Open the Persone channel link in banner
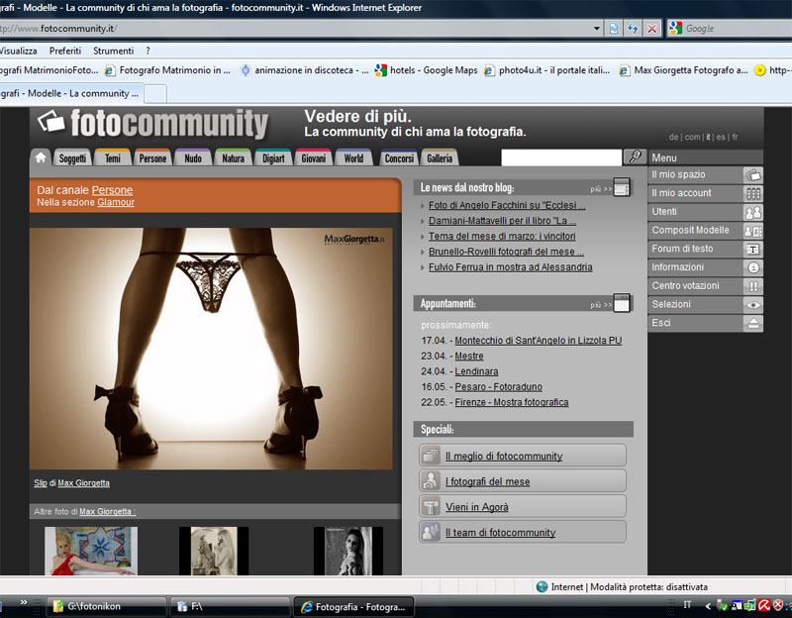The height and width of the screenshot is (618, 792). point(112,190)
